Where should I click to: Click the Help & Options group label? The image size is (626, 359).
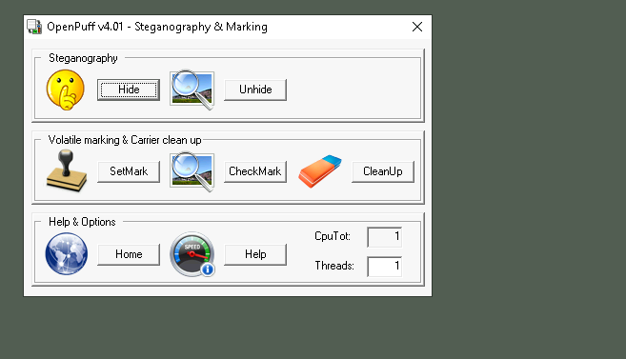(82, 222)
